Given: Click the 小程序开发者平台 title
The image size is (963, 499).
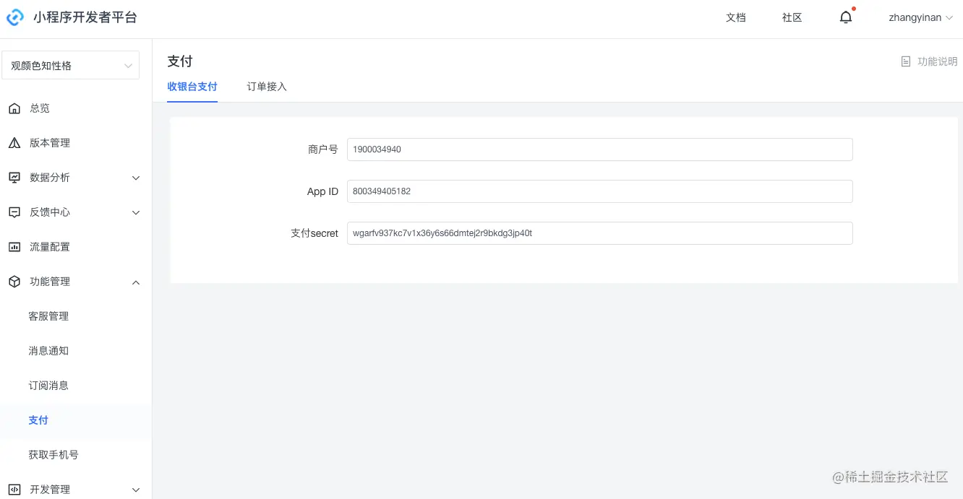Looking at the screenshot, I should point(85,17).
